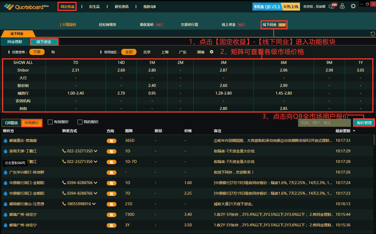Click QQ icon for 邮储广州-徐佳宁 3Y row
The width and height of the screenshot is (376, 234).
point(5,225)
